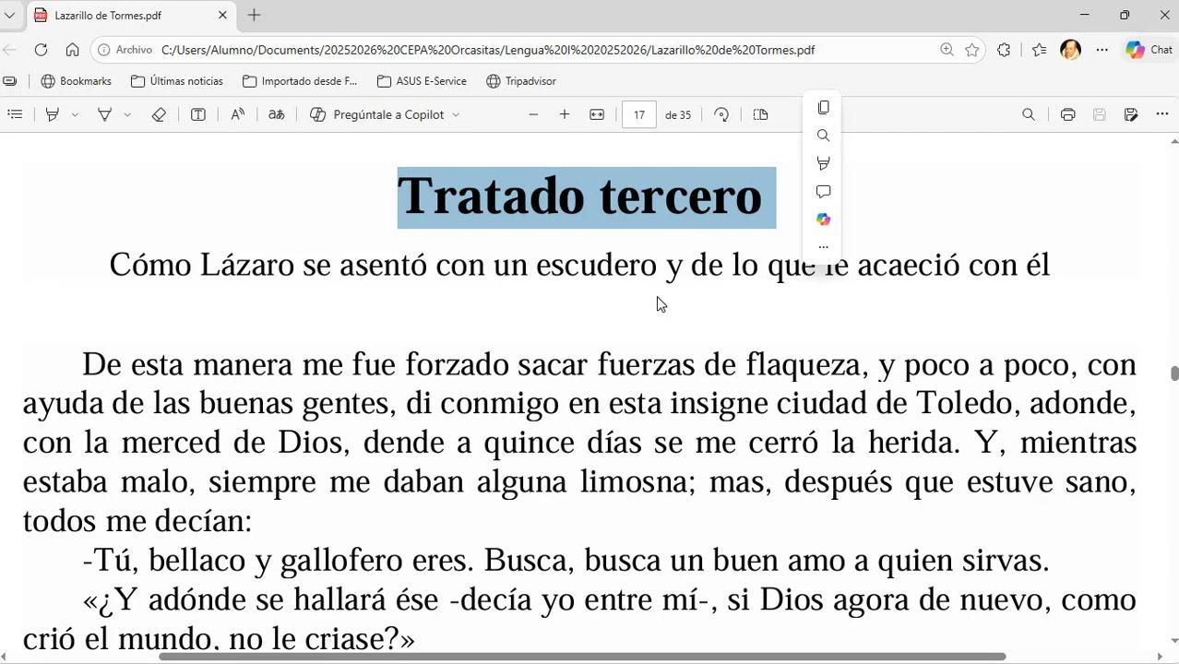Open the Pregúntale a Copilot dropdown arrow
This screenshot has width=1179, height=664.
(x=456, y=114)
